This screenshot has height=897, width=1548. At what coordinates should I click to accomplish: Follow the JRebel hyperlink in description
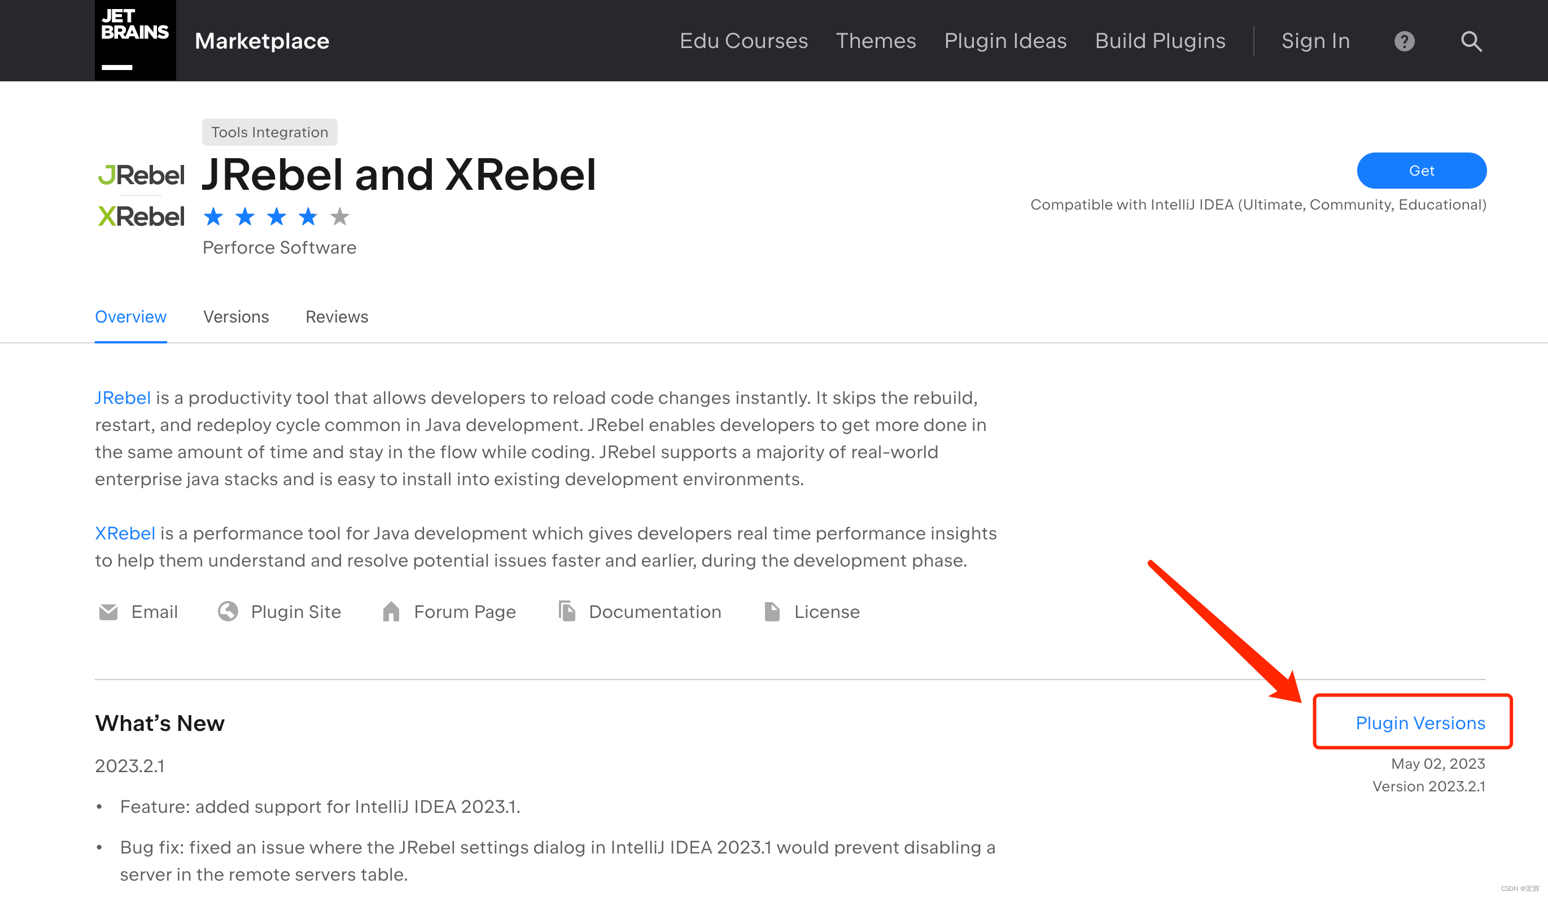pos(123,398)
